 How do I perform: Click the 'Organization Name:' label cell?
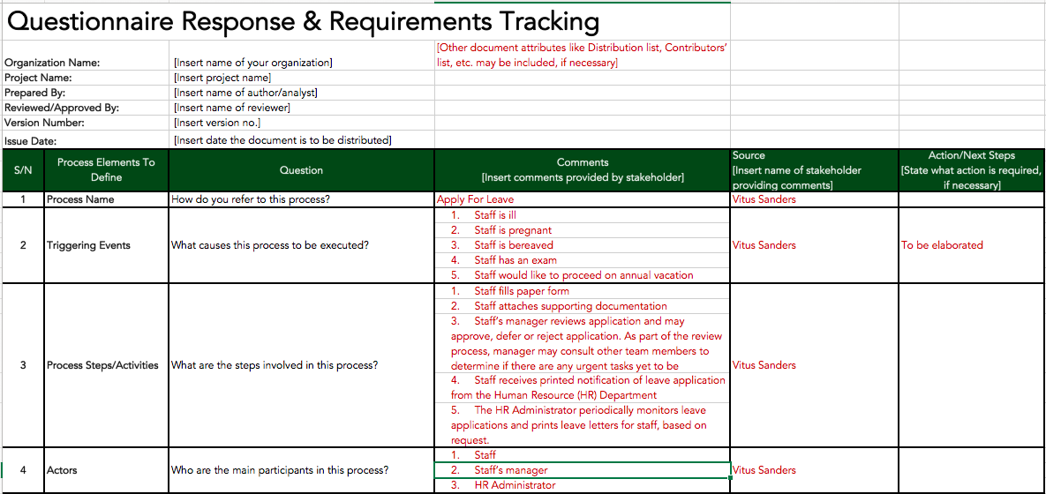(x=86, y=63)
